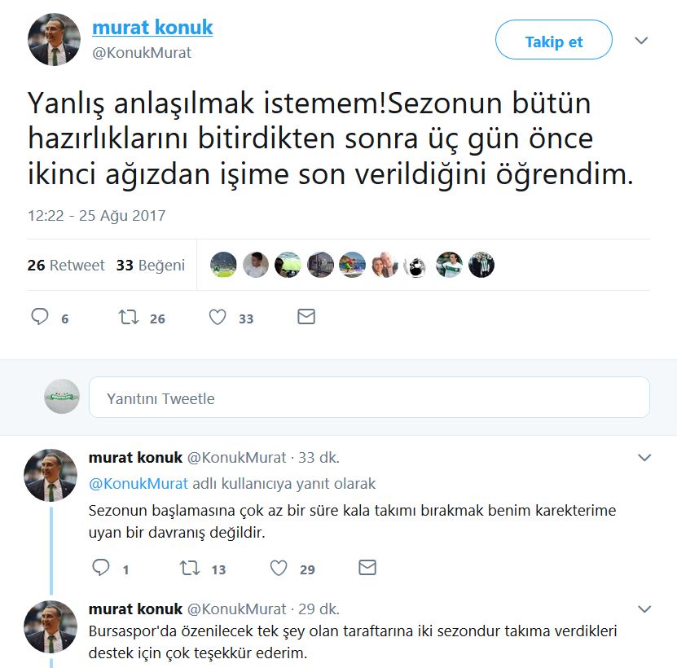This screenshot has height=668, width=677.
Task: Like the main tweet with 33 likes
Action: (218, 317)
